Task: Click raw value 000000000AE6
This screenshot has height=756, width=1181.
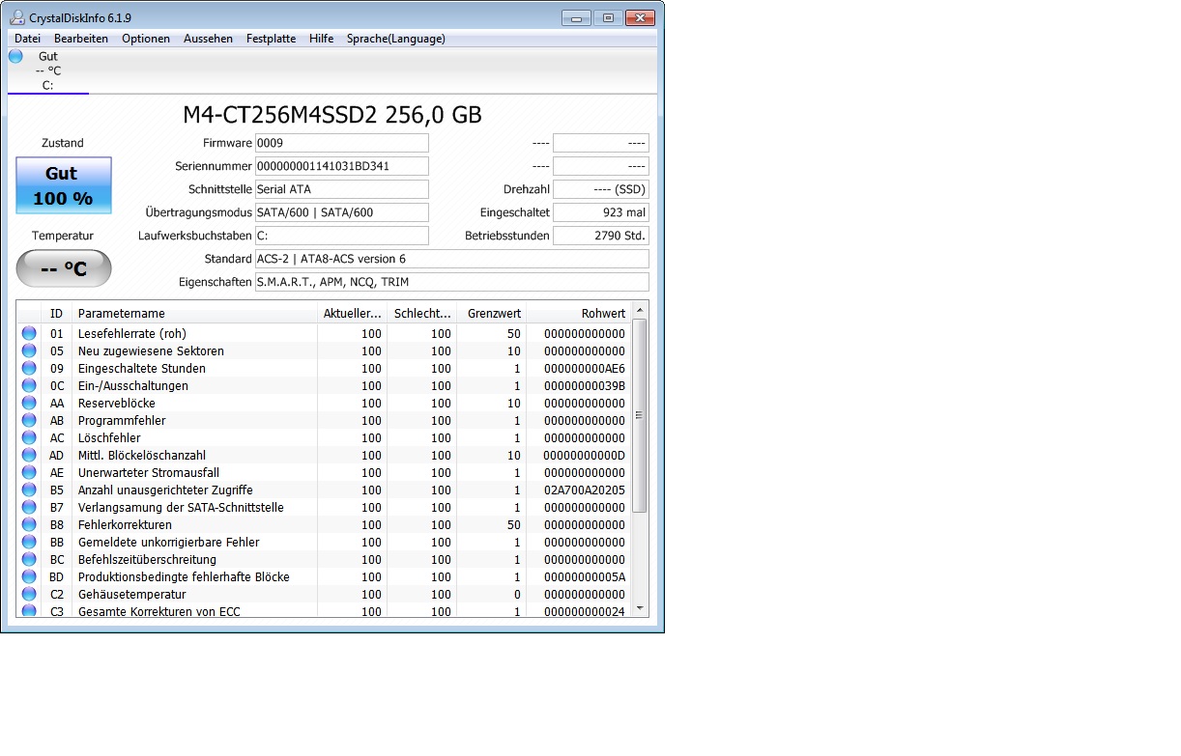Action: (585, 368)
